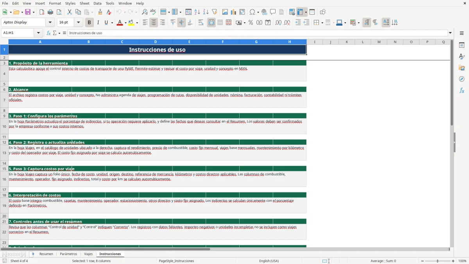Viewport: 469px width, 264px height.
Task: Activate the Clone Formatting paintbrush
Action: (100, 12)
